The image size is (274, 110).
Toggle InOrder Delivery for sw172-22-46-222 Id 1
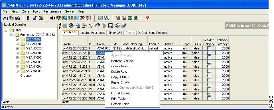[209, 57]
